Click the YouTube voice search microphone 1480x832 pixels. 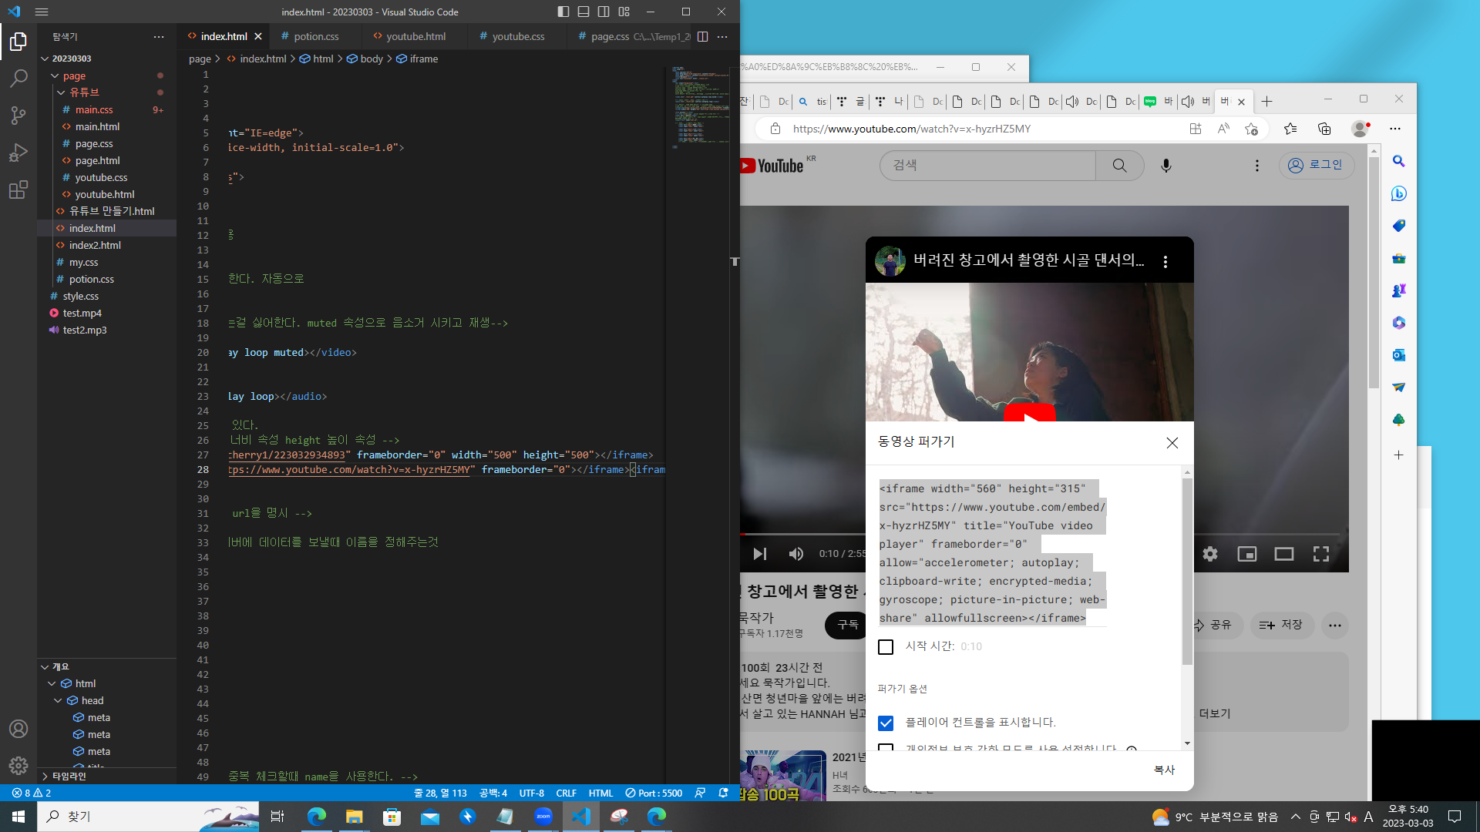(x=1165, y=166)
